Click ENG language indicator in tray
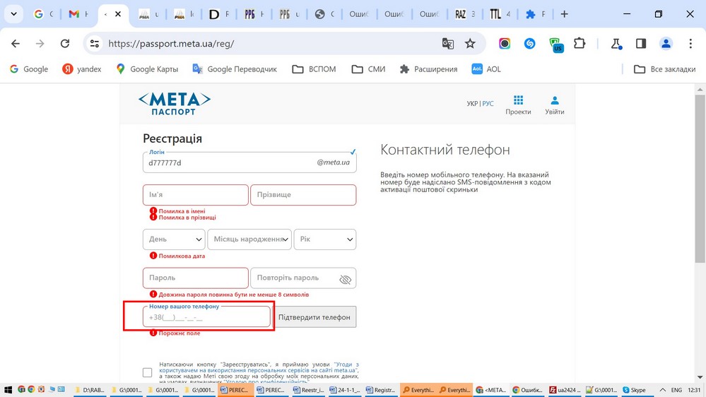Viewport: 706px width, 397px height. [x=676, y=390]
